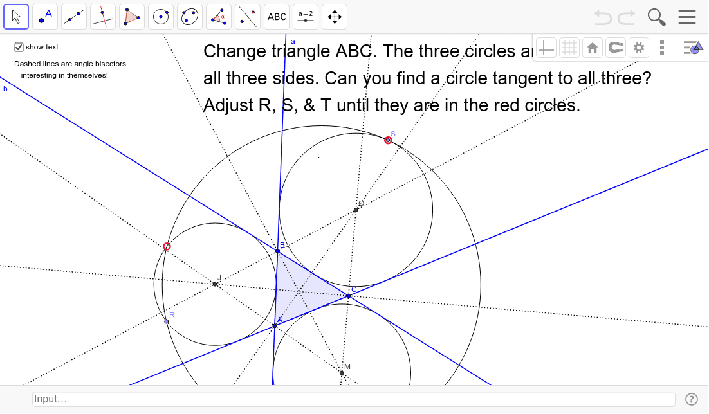The height and width of the screenshot is (414, 709).
Task: Click the 'Dashed lines are angle bisectors' text
Action: [x=70, y=64]
